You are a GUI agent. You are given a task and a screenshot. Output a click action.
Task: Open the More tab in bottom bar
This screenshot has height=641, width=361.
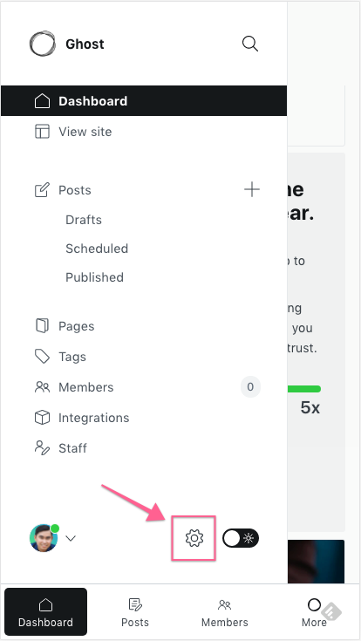314,612
